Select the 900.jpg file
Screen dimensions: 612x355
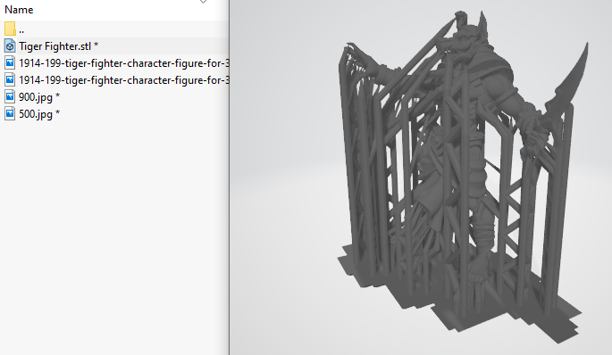point(114,96)
